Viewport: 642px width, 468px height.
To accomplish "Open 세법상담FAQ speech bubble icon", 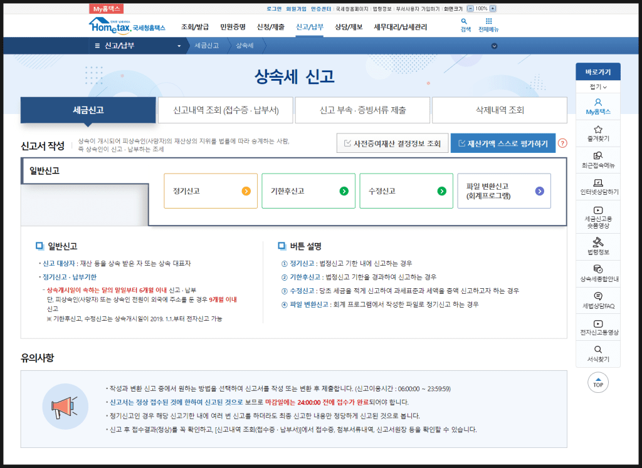I will (597, 296).
